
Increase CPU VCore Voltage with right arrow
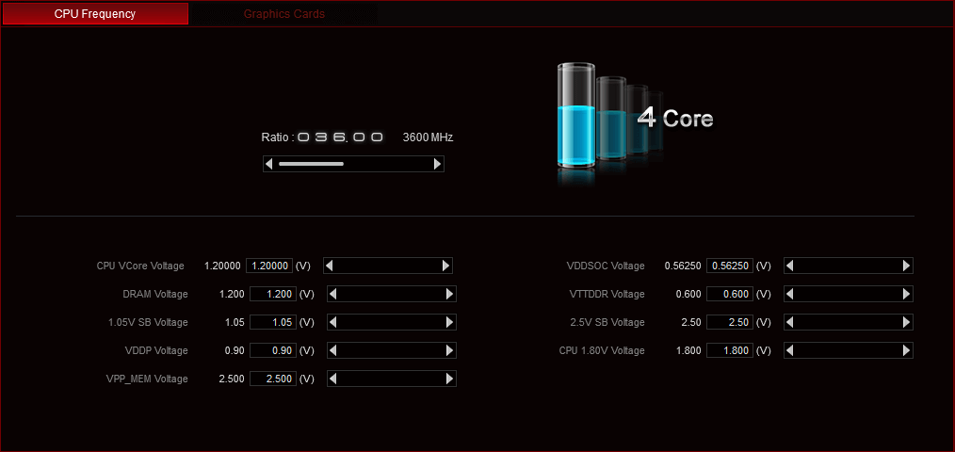click(x=445, y=266)
